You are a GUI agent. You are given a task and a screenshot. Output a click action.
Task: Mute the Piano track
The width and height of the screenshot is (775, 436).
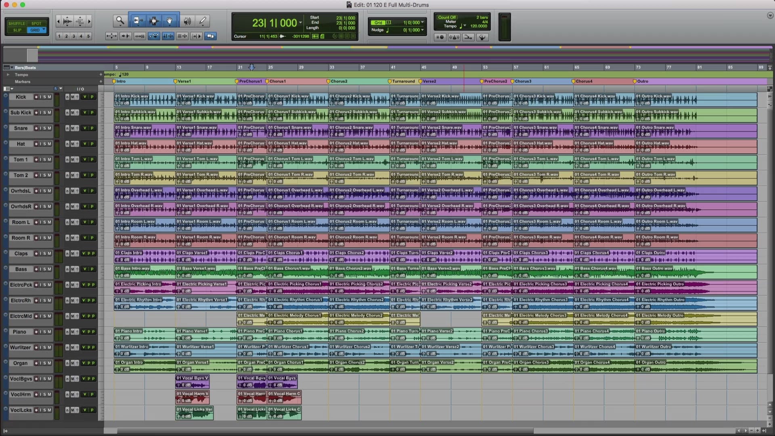point(50,332)
